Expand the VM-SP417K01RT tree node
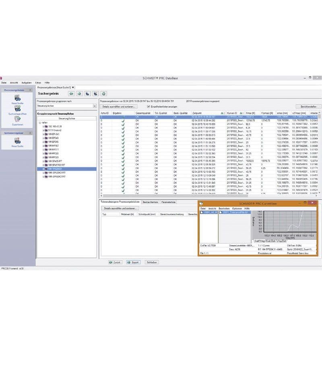 click(x=43, y=165)
